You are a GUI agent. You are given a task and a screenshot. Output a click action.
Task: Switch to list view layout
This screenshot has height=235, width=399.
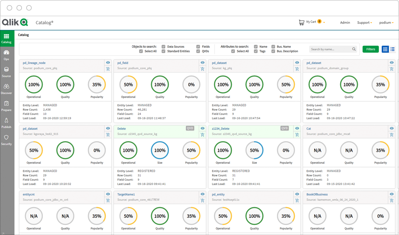point(393,49)
